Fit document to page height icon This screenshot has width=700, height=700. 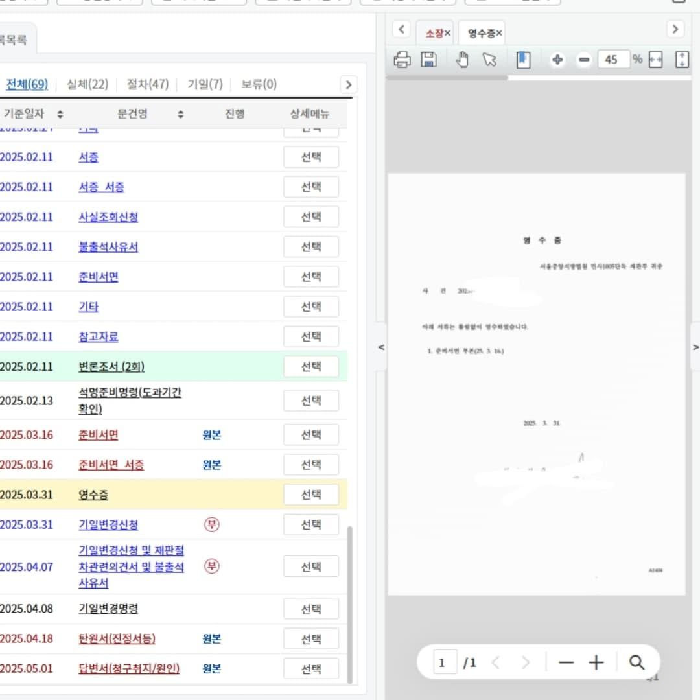pos(682,60)
